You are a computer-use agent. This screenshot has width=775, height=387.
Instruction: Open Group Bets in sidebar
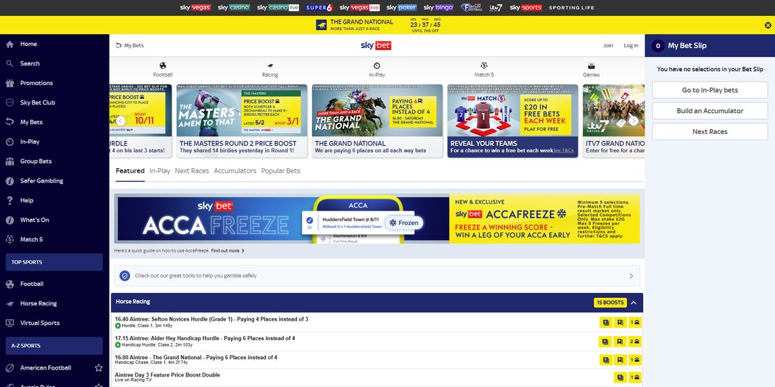coord(36,161)
